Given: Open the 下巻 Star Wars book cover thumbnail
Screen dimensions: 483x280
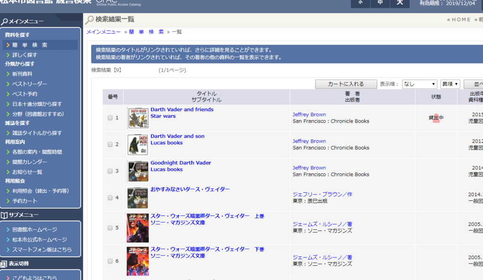Looking at the screenshot, I should point(138,261).
